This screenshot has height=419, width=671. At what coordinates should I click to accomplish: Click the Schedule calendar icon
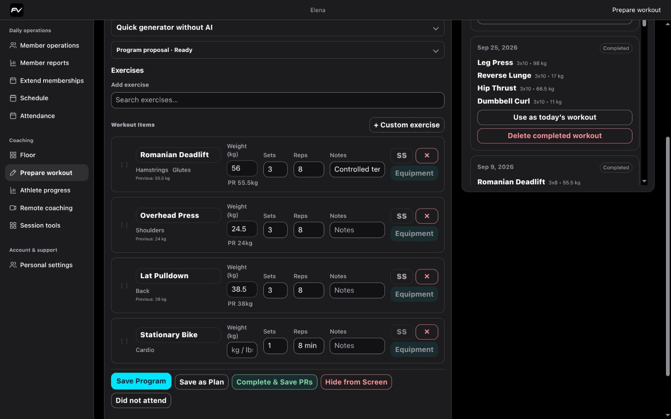[13, 98]
